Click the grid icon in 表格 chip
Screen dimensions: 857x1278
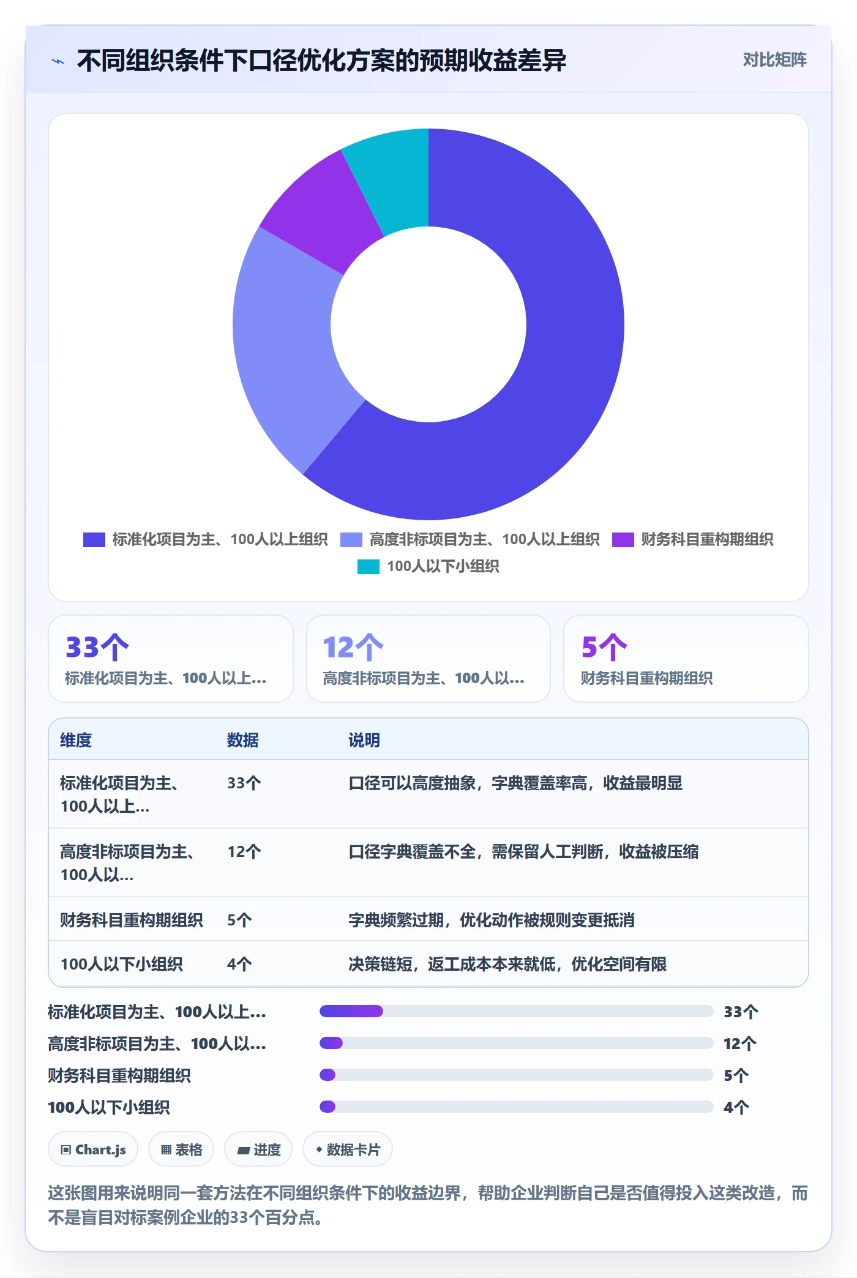[x=166, y=1150]
